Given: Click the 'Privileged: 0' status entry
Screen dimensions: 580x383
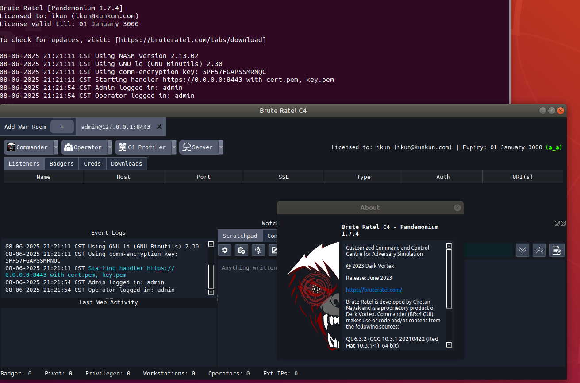Looking at the screenshot, I should [108, 374].
